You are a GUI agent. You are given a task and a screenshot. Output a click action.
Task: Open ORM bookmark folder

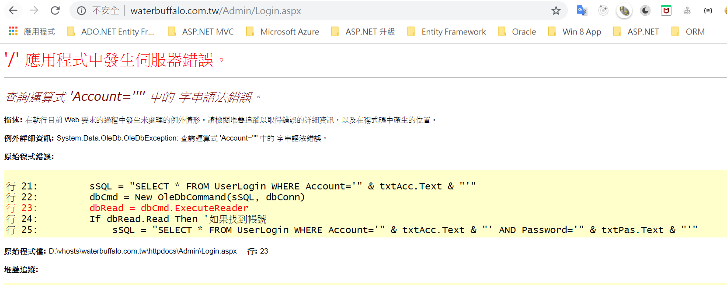click(688, 31)
